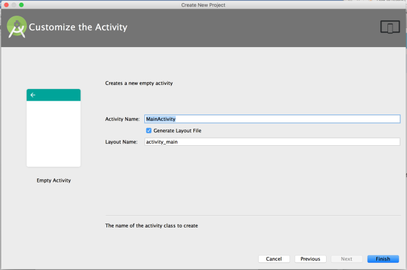
Task: Click the Android Studio logo icon
Action: click(x=17, y=27)
